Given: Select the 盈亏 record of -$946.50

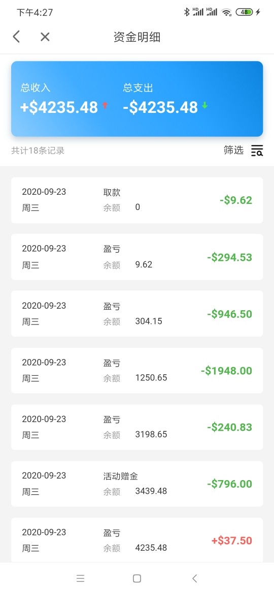Looking at the screenshot, I should (137, 313).
